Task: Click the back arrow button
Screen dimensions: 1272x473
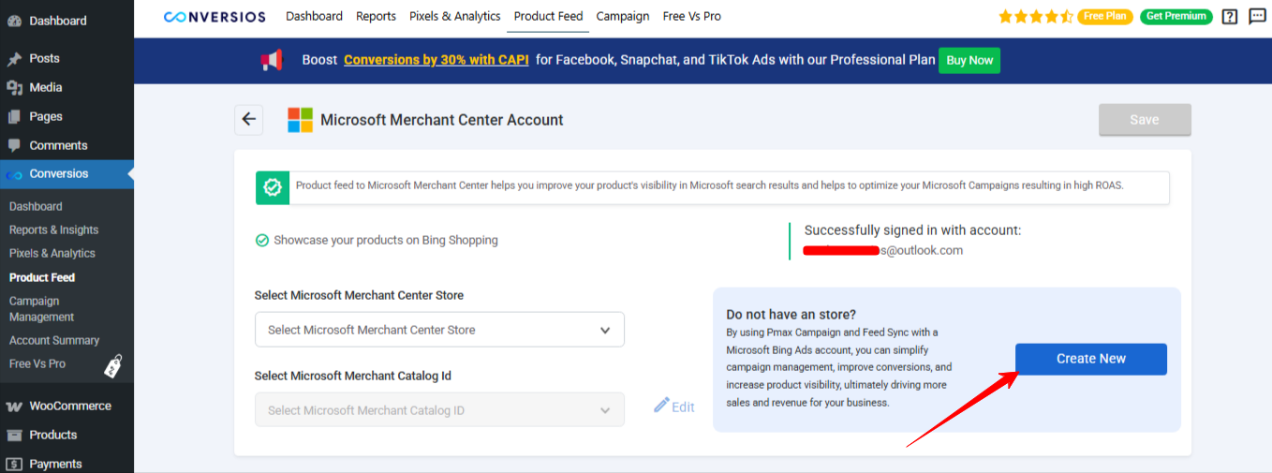Action: coord(248,119)
